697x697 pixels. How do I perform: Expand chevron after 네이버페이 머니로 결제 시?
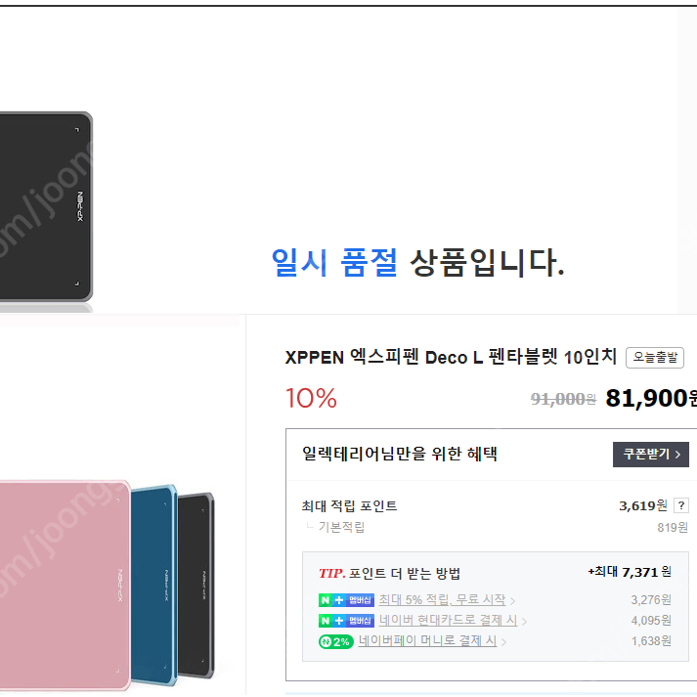503,642
